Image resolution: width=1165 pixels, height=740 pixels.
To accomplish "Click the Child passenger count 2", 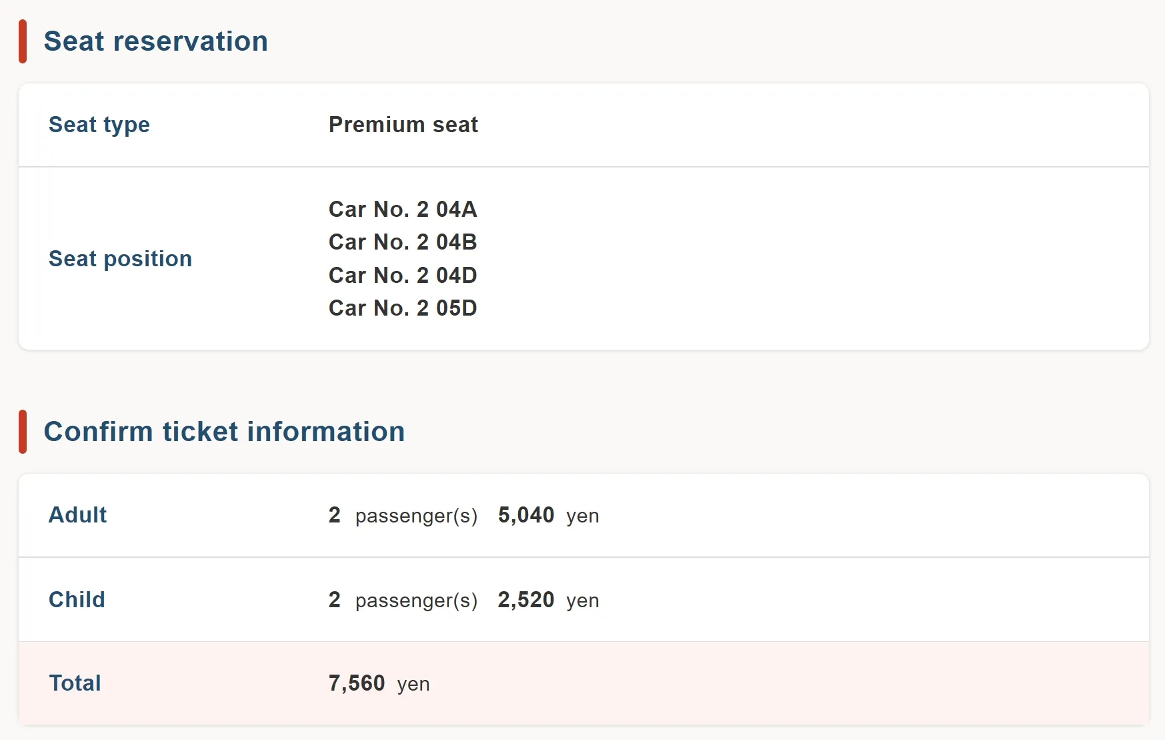I will pyautogui.click(x=334, y=600).
